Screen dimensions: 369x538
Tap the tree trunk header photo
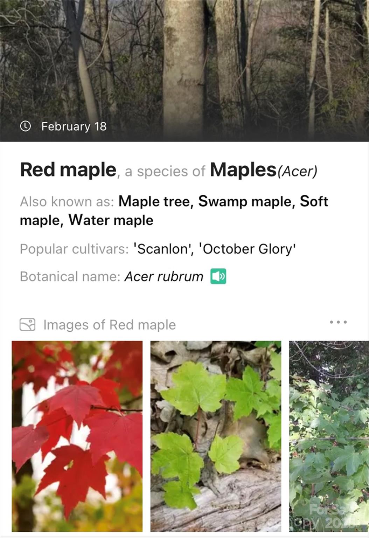[x=184, y=60]
